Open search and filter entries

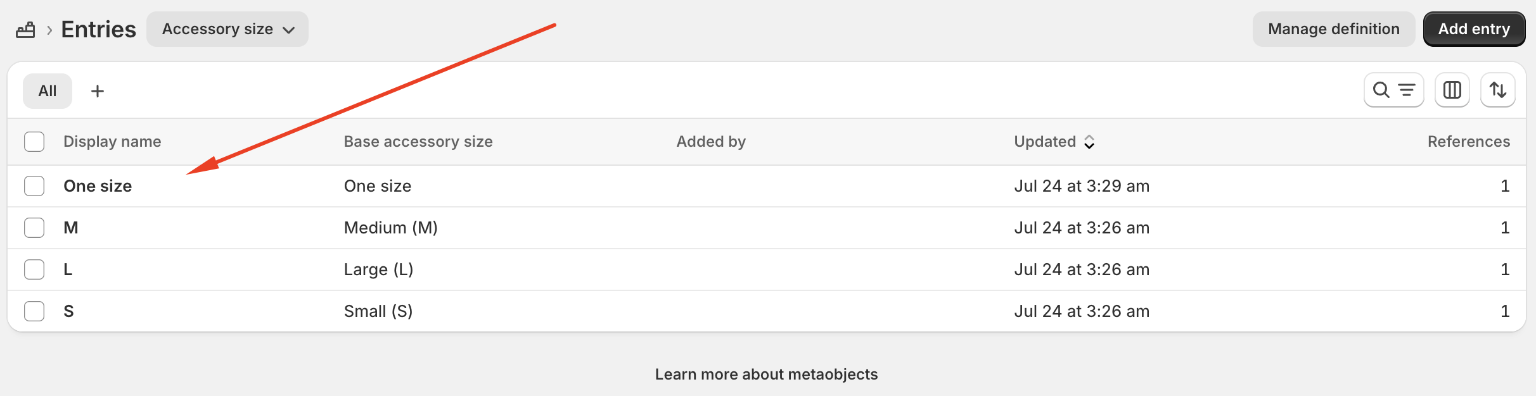point(1393,90)
